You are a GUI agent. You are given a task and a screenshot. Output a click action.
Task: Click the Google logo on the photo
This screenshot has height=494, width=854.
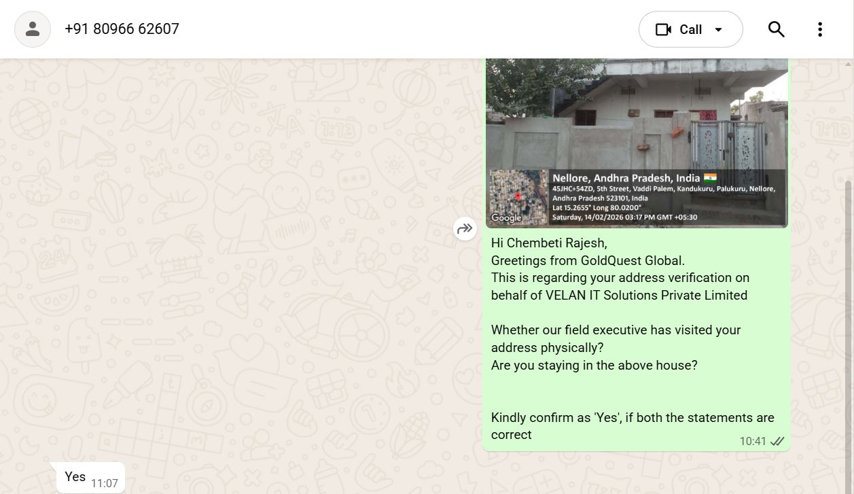coord(506,217)
